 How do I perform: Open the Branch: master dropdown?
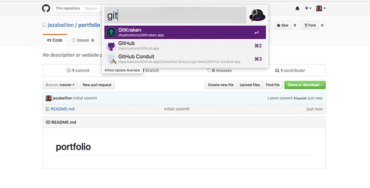(x=60, y=85)
